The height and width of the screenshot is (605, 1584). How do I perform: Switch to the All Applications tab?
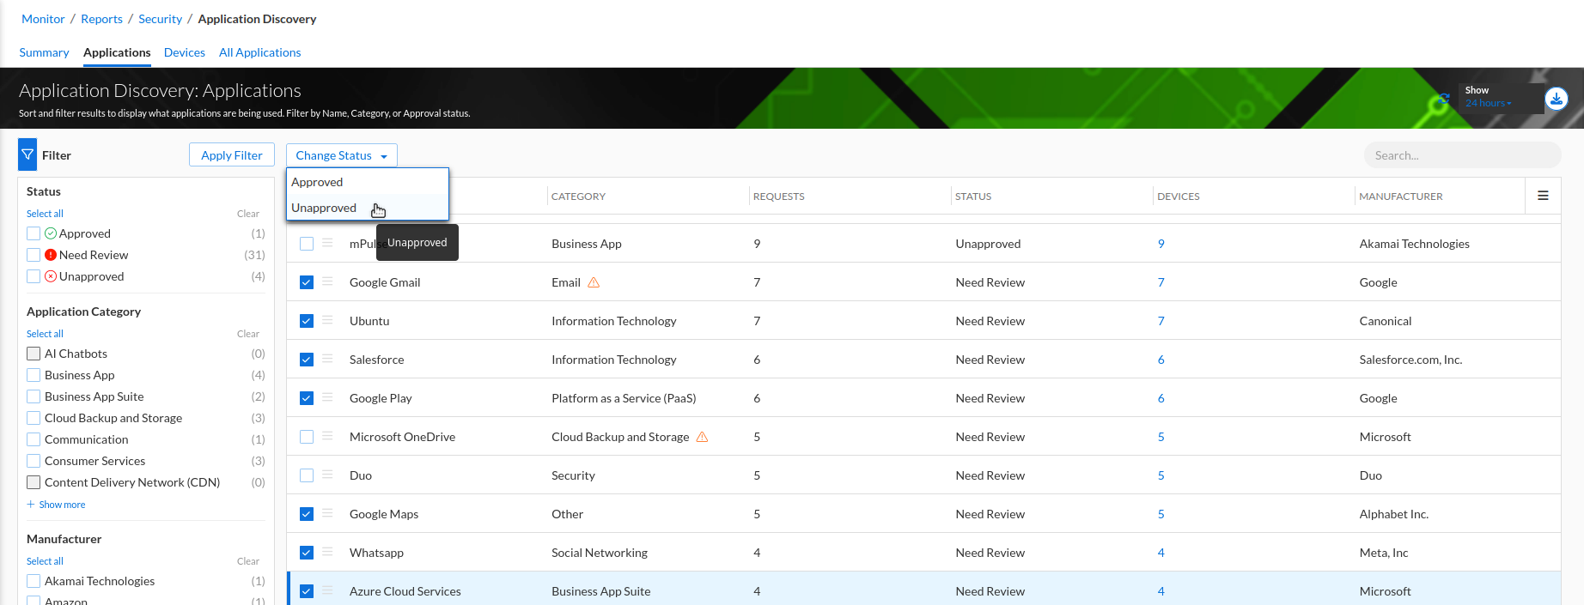click(259, 52)
